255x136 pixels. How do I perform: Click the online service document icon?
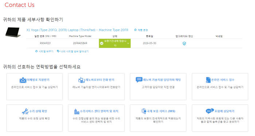(208, 80)
